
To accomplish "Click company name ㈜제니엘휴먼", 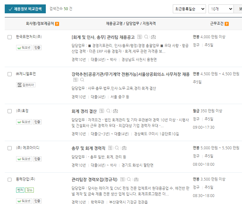I will (x=26, y=74).
